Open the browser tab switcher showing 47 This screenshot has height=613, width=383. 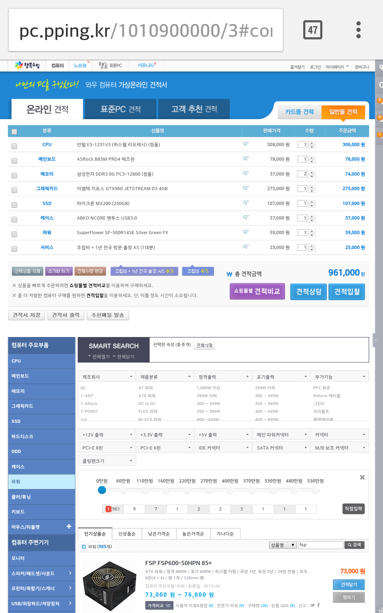coord(312,30)
